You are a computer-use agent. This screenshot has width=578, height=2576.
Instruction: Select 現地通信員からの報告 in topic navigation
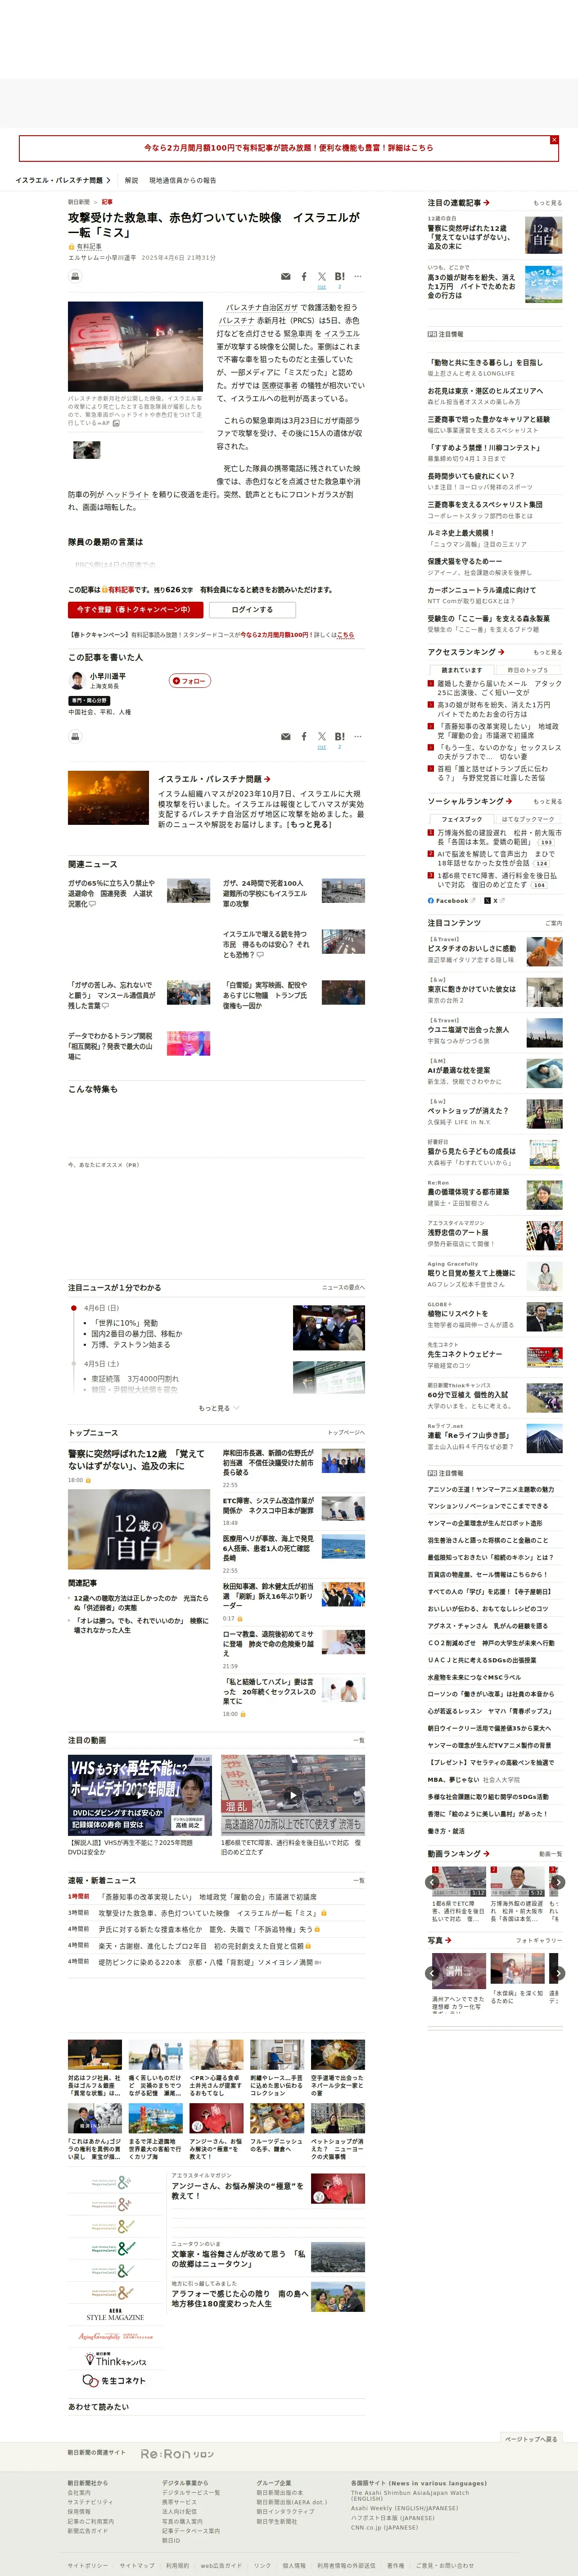pyautogui.click(x=183, y=181)
